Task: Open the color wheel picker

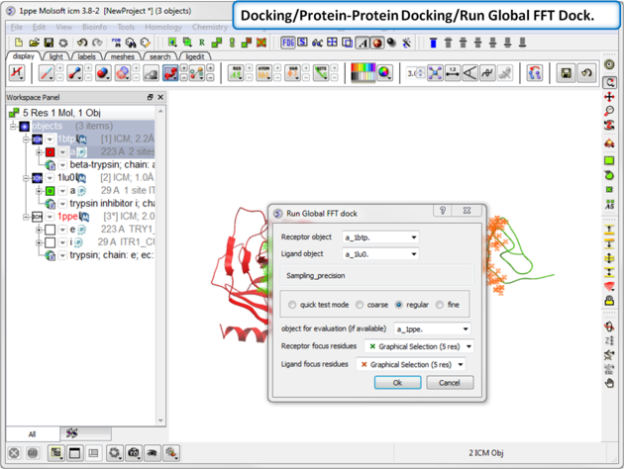Action: click(384, 73)
